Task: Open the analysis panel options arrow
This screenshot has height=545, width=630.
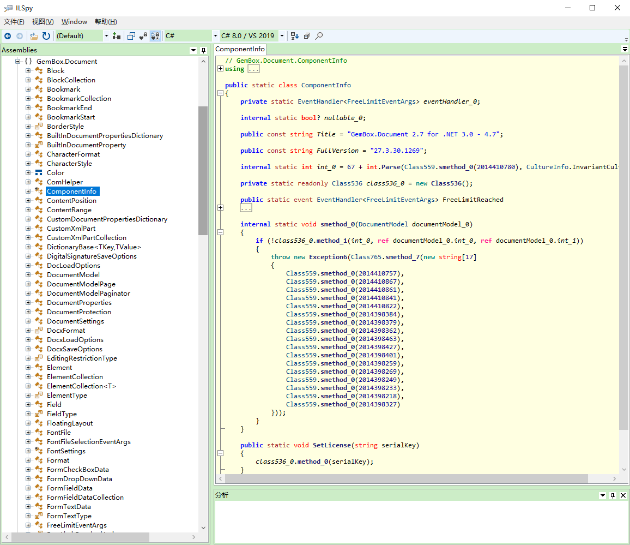Action: tap(602, 495)
